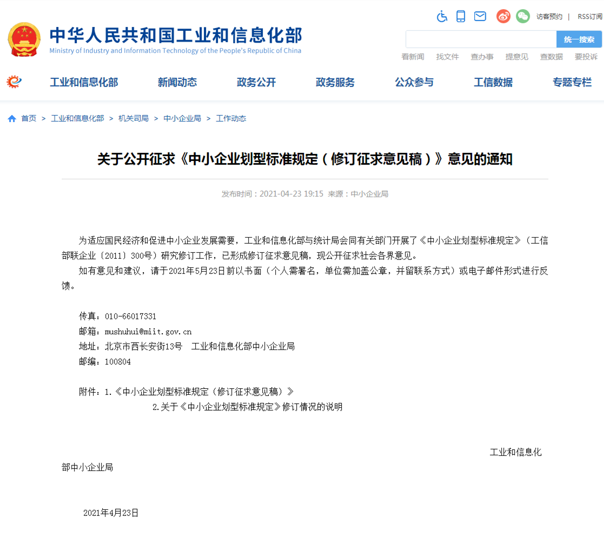Click the postal code 100804
The width and height of the screenshot is (604, 559).
pyautogui.click(x=117, y=362)
